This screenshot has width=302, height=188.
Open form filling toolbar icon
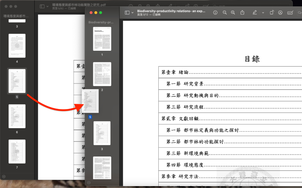point(290,12)
